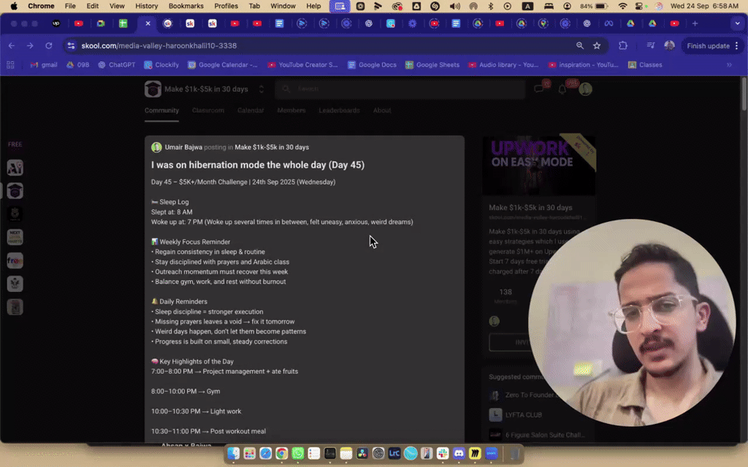Reload the skool.com page
The image size is (748, 467).
tap(49, 46)
